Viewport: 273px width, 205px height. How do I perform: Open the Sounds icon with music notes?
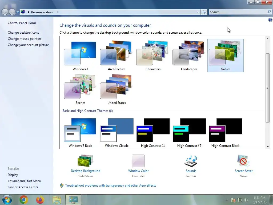[191, 161]
